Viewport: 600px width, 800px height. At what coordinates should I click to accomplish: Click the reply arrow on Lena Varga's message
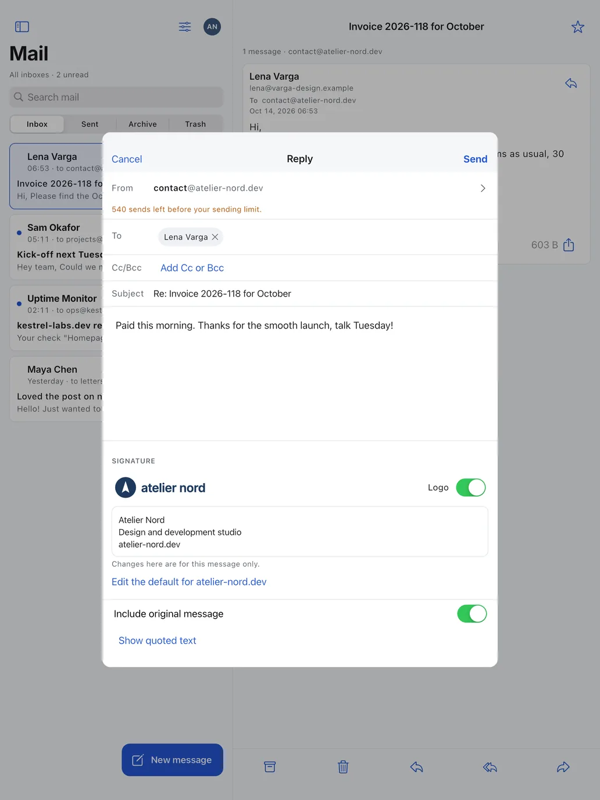(571, 84)
